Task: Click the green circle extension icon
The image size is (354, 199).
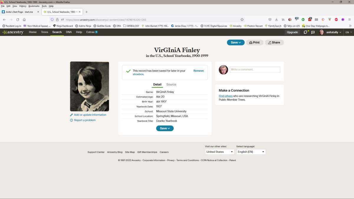Action: tap(303, 19)
